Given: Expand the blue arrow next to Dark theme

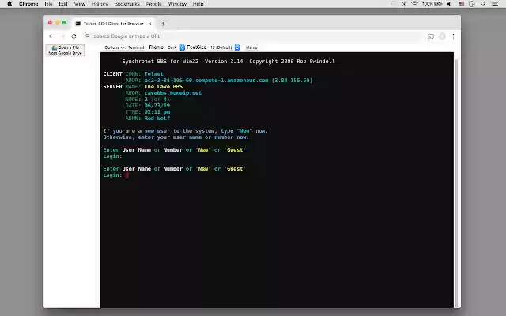Looking at the screenshot, I should point(183,47).
